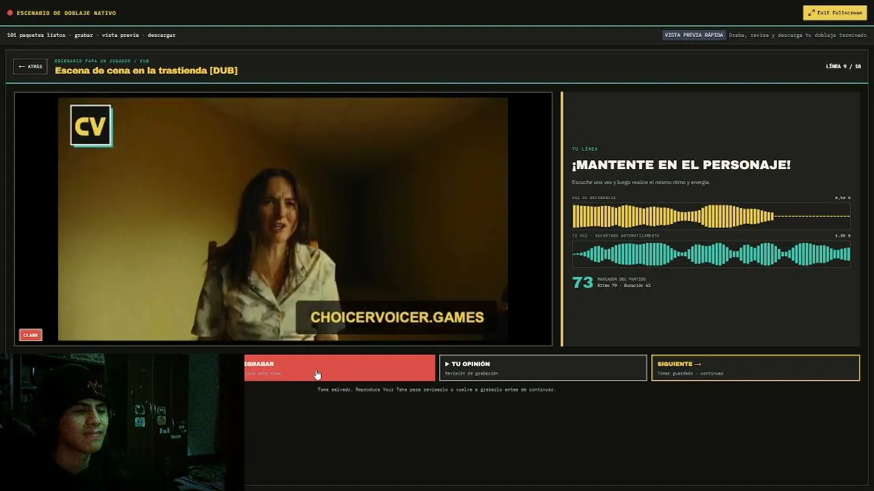Click the dubbing scene video preview
The height and width of the screenshot is (491, 874).
[283, 219]
